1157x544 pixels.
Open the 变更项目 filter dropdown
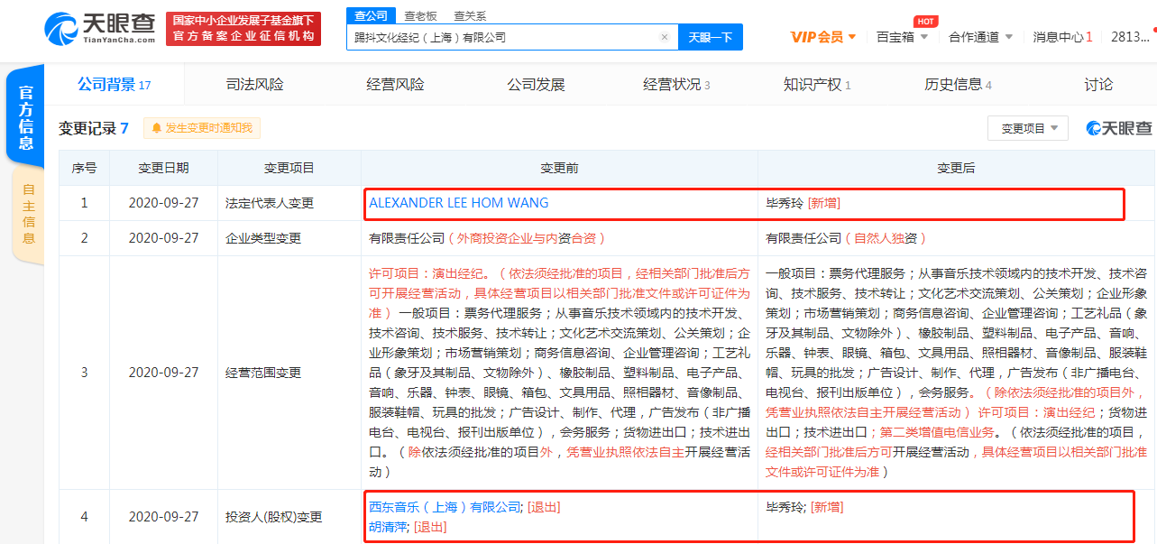coord(1028,128)
